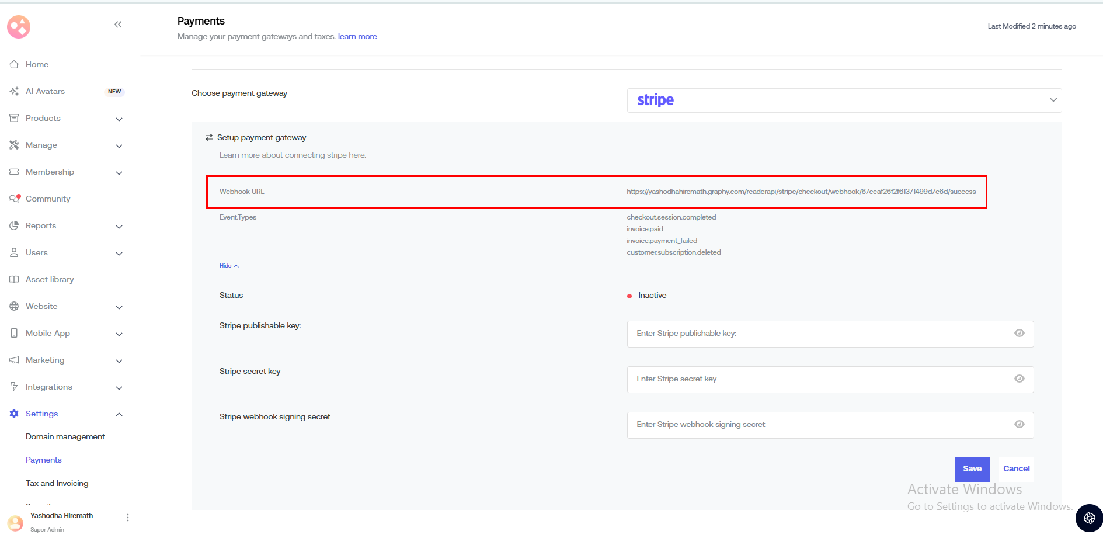Click the Stripe secret key input field
Image resolution: width=1103 pixels, height=538 pixels.
817,379
